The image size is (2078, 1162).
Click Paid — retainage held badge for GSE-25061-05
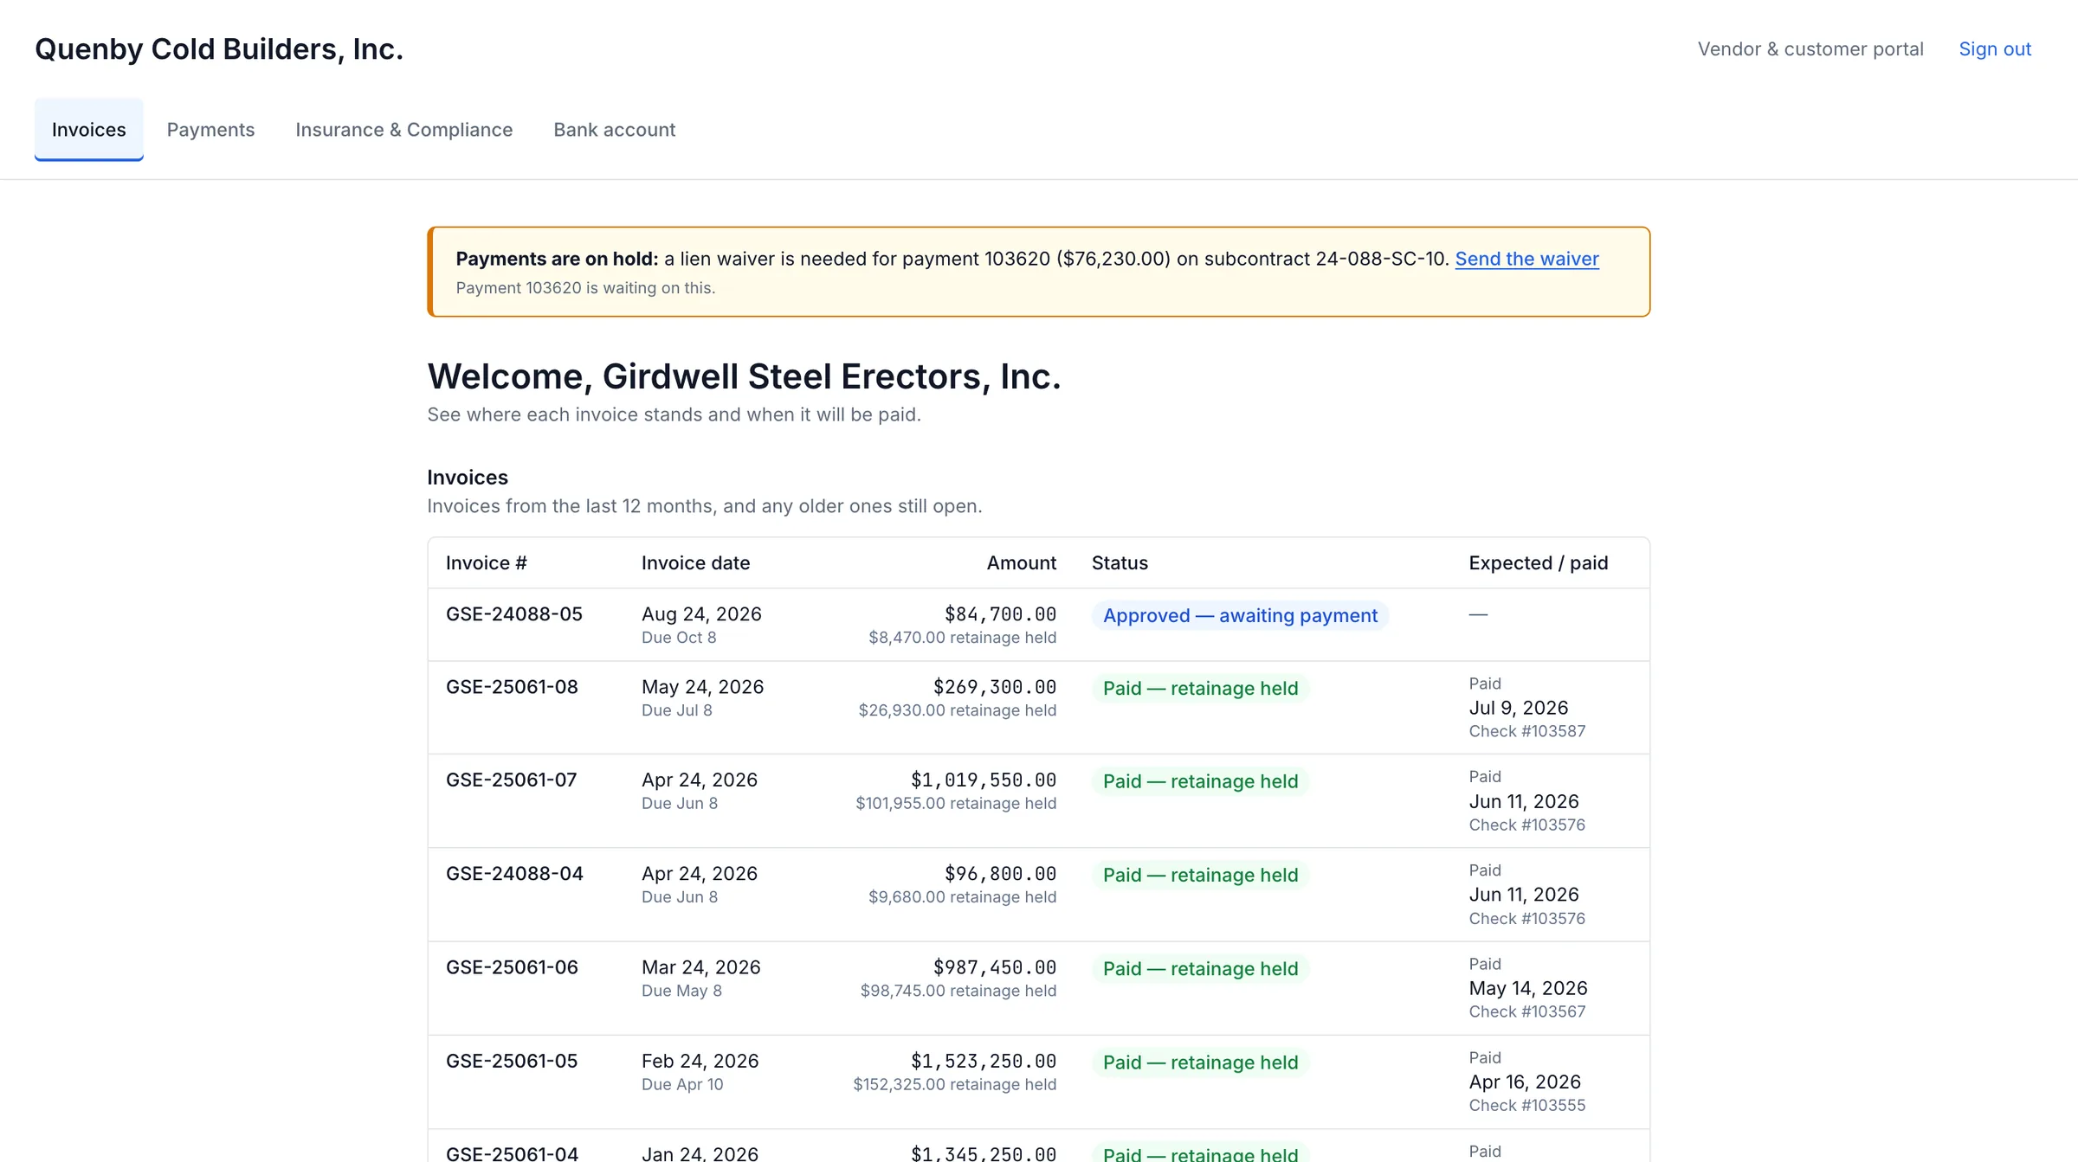pos(1200,1062)
